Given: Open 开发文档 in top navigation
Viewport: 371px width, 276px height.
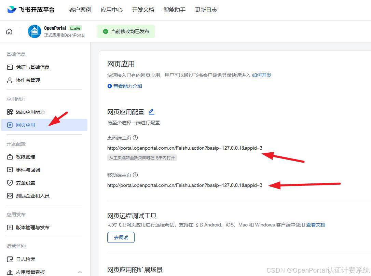Looking at the screenshot, I should pyautogui.click(x=143, y=10).
